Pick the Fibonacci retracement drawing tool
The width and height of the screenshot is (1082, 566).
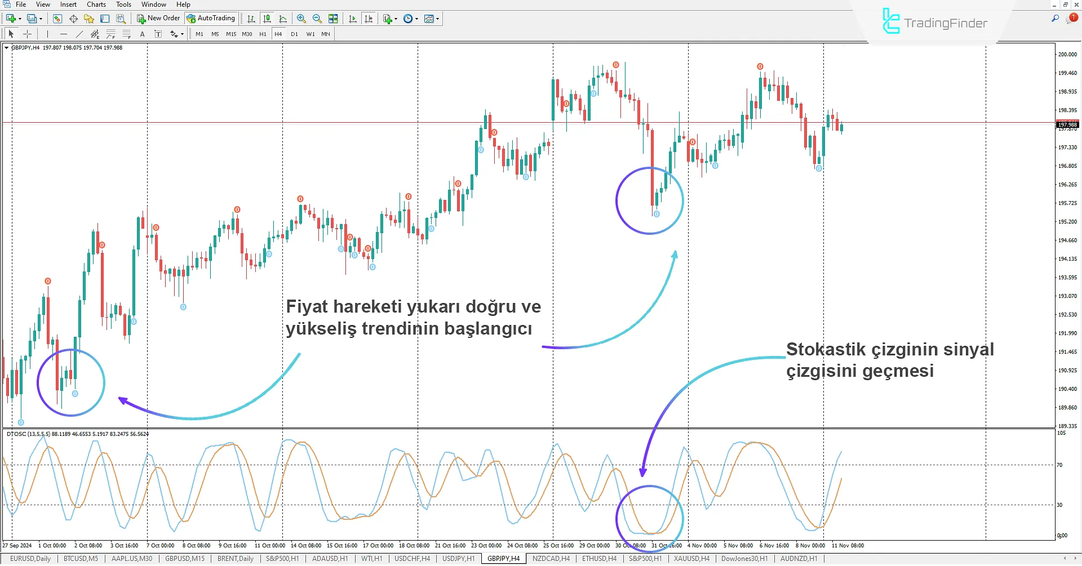pos(127,34)
